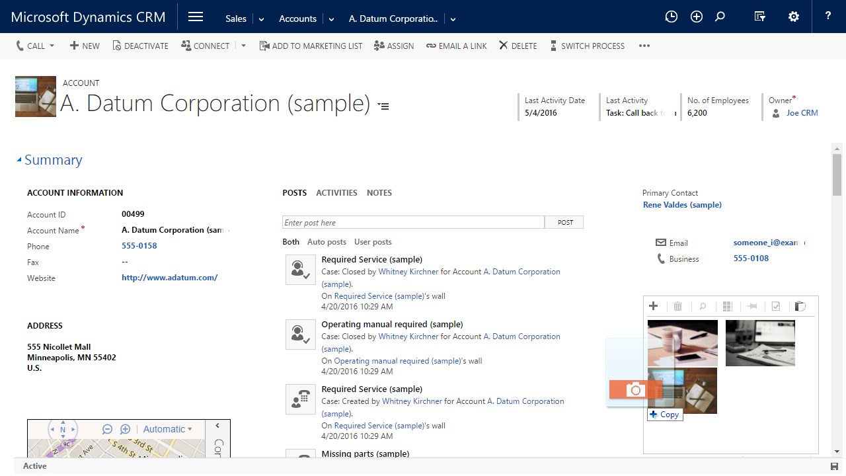Click business phone icon in contact card

coord(661,258)
